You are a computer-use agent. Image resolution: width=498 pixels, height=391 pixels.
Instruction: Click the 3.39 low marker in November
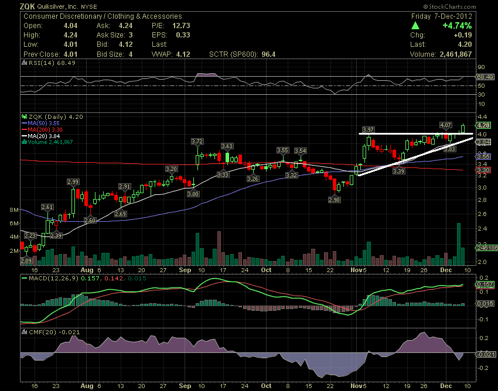pos(398,171)
